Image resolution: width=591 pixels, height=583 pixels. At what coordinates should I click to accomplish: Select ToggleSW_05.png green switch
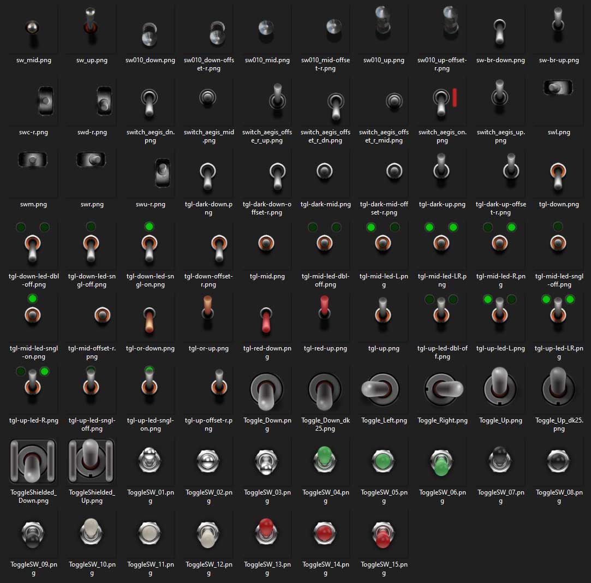[384, 462]
